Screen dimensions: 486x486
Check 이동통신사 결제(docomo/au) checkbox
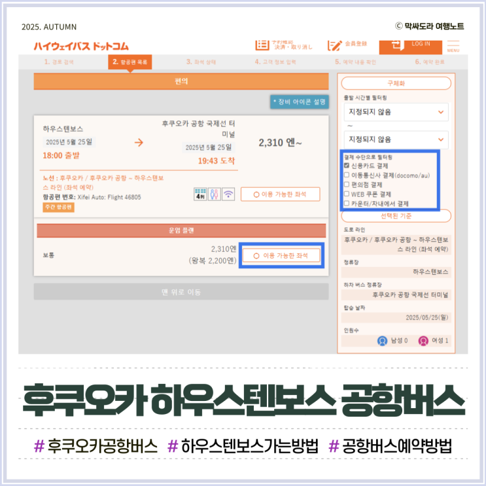coord(347,175)
